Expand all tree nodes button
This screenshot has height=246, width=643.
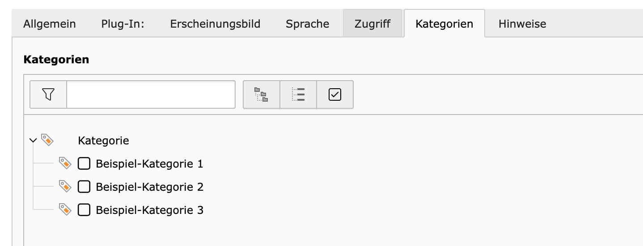point(261,94)
